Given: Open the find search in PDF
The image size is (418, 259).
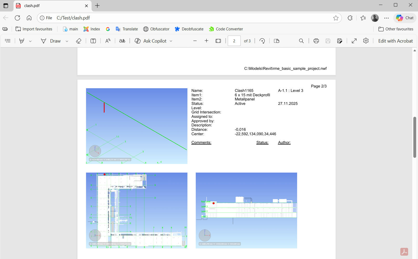Looking at the screenshot, I should [301, 41].
